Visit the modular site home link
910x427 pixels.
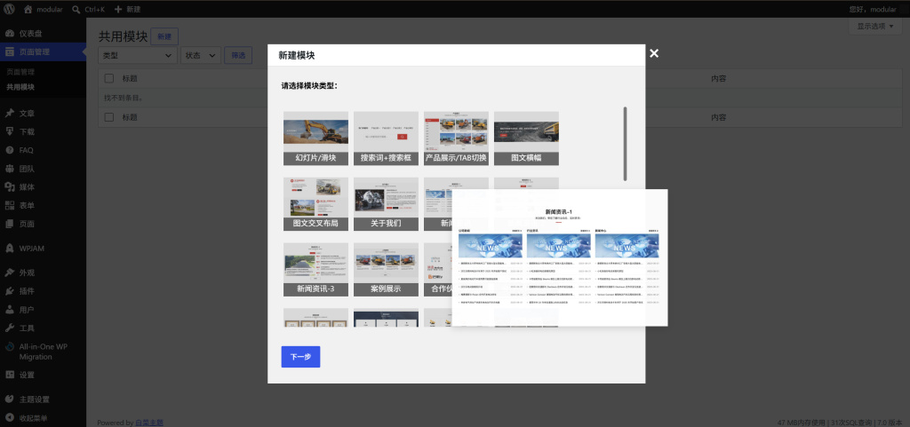[44, 9]
